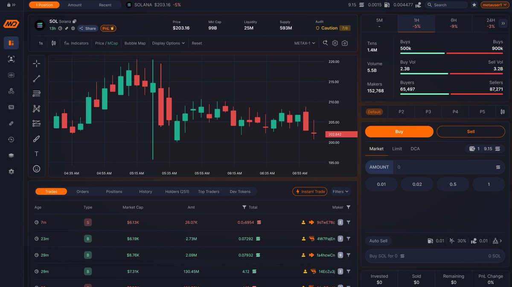Select the Limit order tab

click(x=397, y=149)
